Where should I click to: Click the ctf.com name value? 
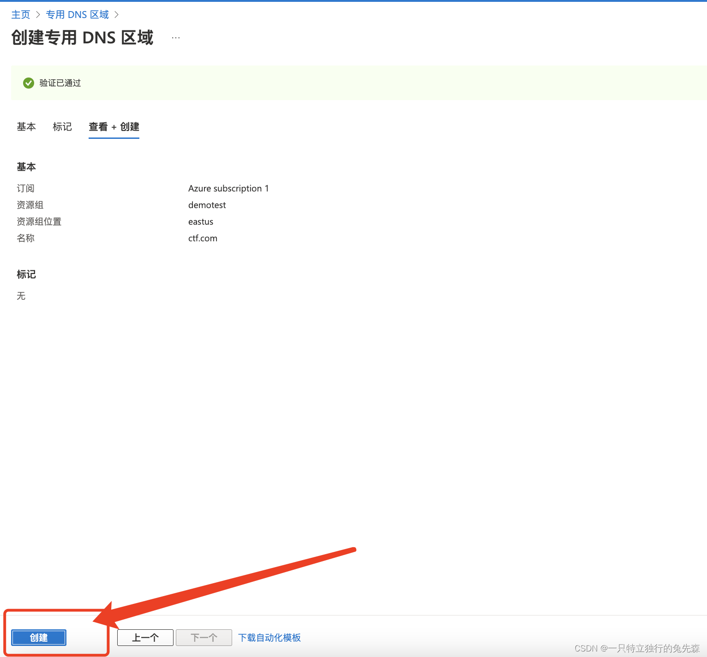(203, 238)
